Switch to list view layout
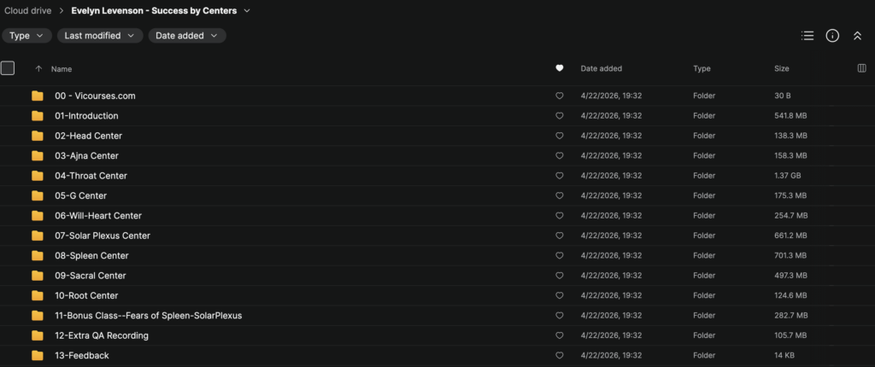The height and width of the screenshot is (367, 875). [807, 36]
